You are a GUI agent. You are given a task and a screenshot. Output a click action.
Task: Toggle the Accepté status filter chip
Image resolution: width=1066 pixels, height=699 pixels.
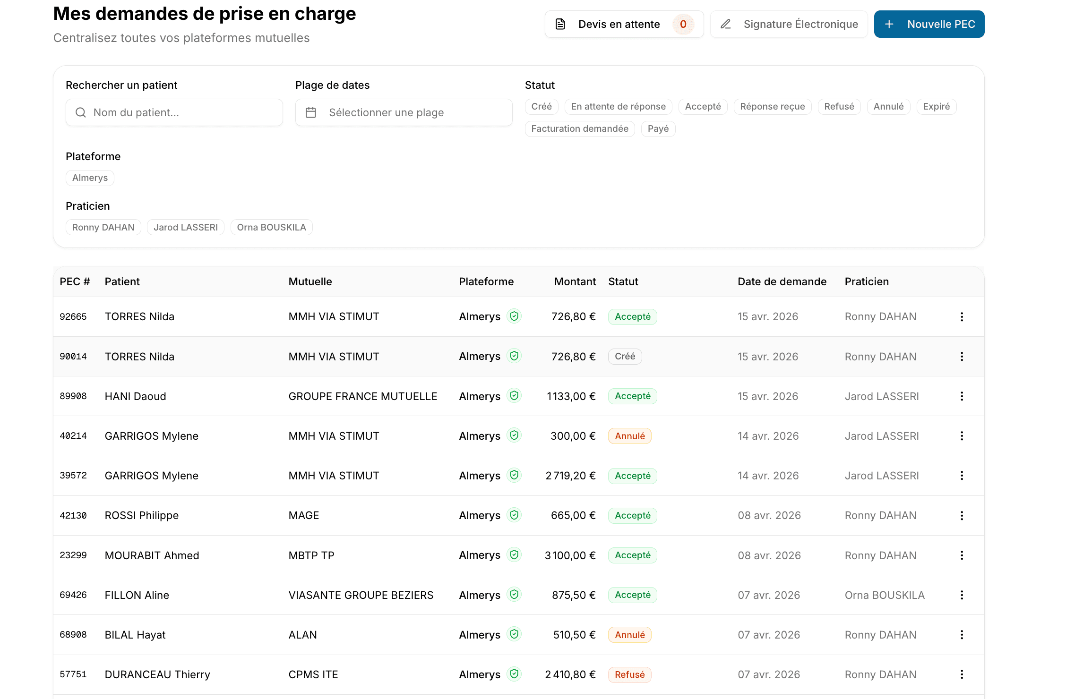(x=703, y=107)
